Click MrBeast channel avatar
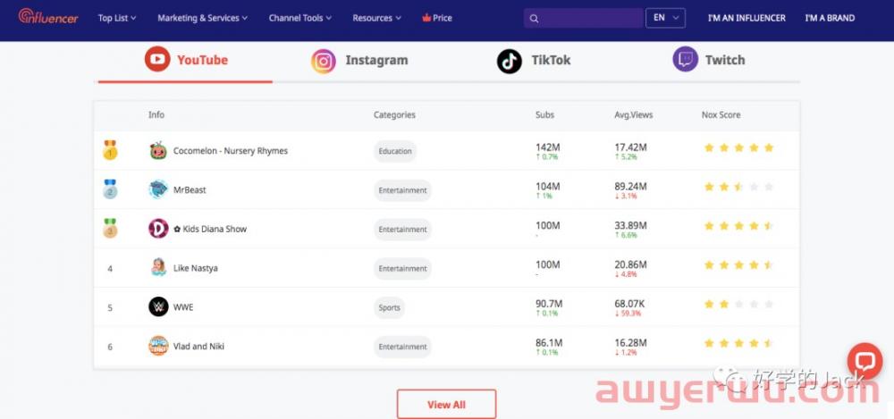 tap(158, 189)
